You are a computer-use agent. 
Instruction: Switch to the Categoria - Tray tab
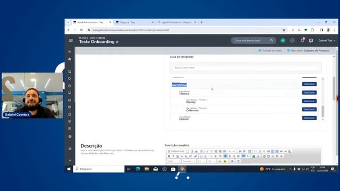pos(134,22)
